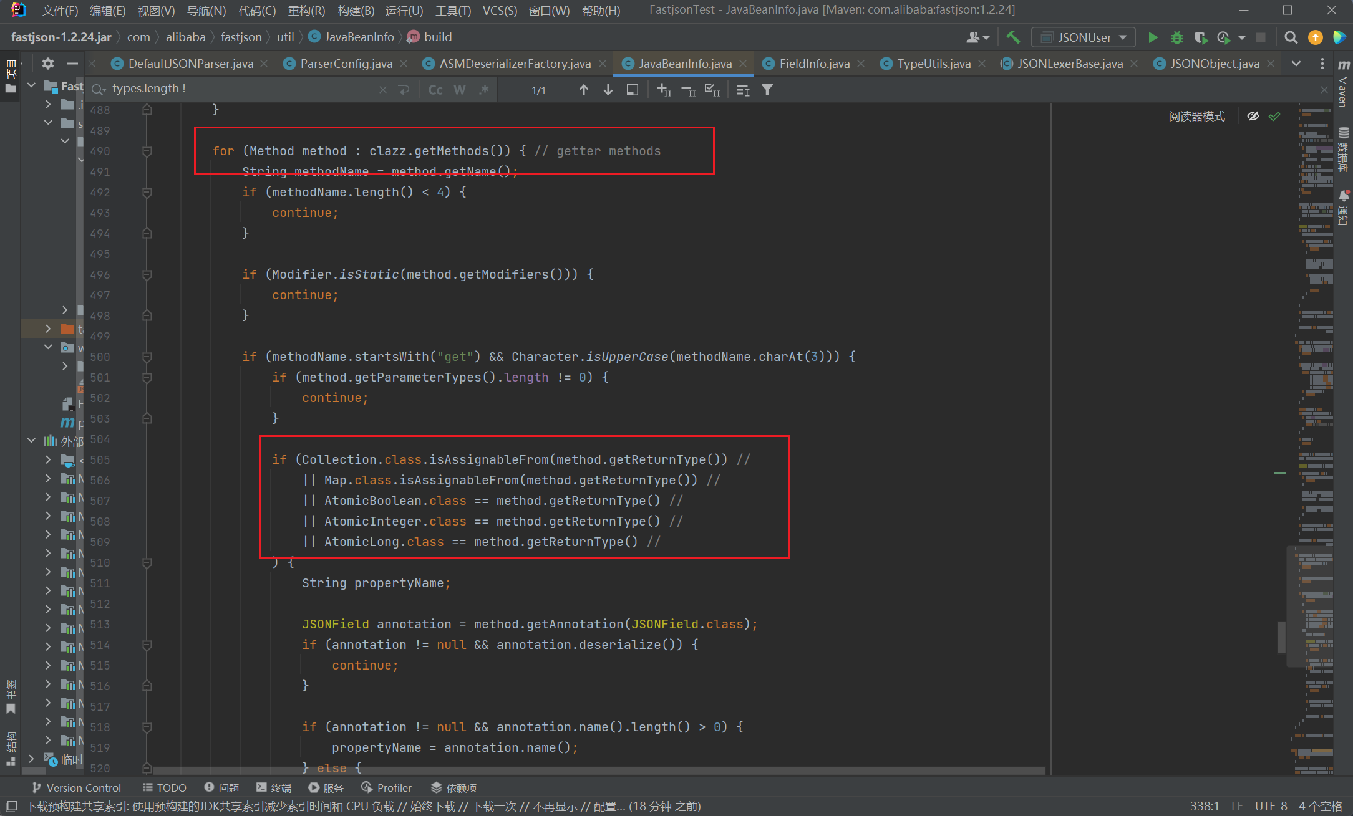Add selection for next occurrence

coord(664,90)
